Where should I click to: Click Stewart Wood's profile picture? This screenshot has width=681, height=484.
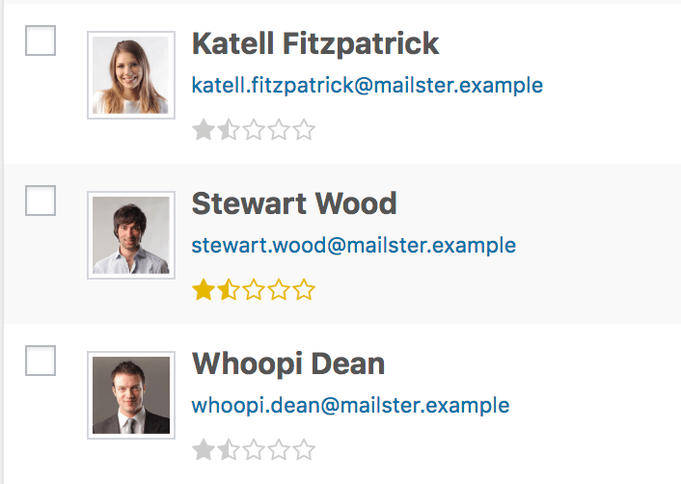(x=131, y=235)
